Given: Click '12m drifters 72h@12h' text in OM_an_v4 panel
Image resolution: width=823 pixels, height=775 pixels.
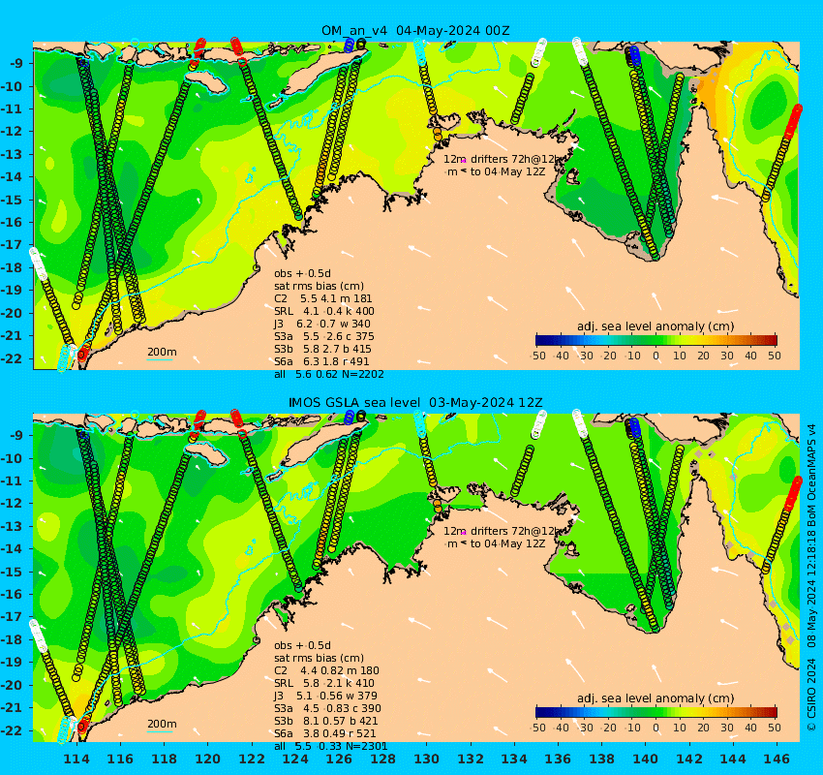Looking at the screenshot, I should point(503,159).
